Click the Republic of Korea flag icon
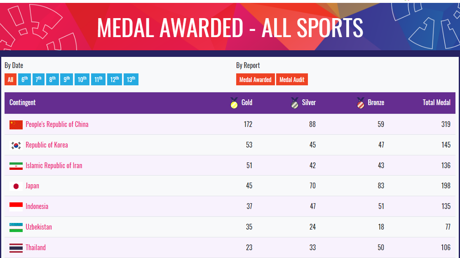This screenshot has height=258, width=460. (16, 145)
